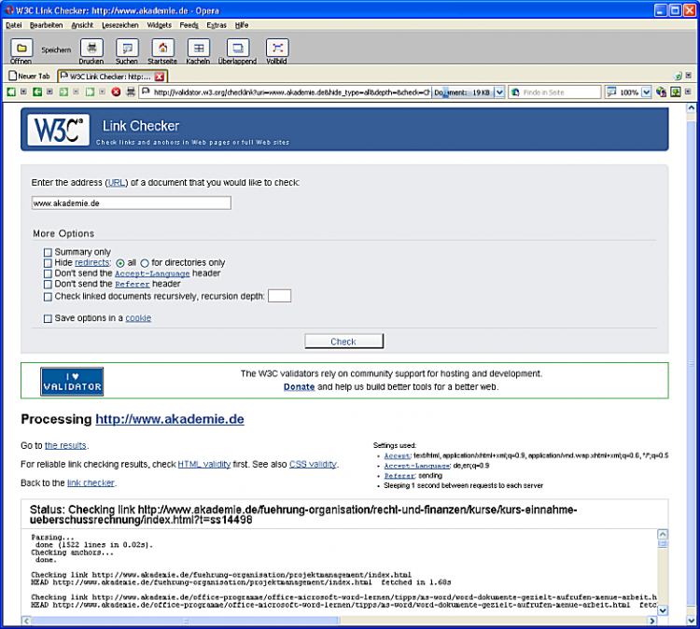
Task: Expand the address bar dropdown arrow
Action: 499,92
